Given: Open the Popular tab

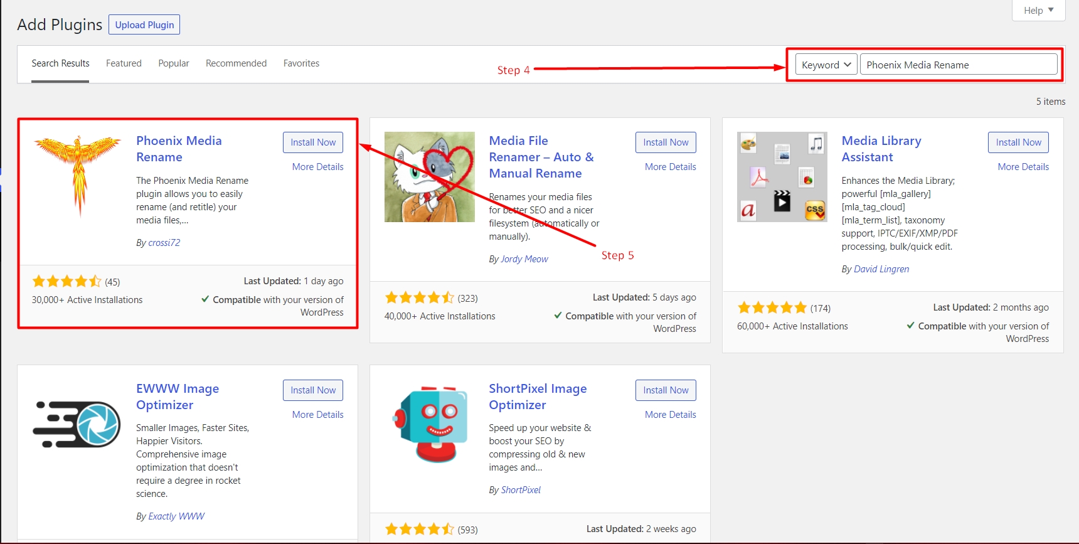Looking at the screenshot, I should (174, 63).
